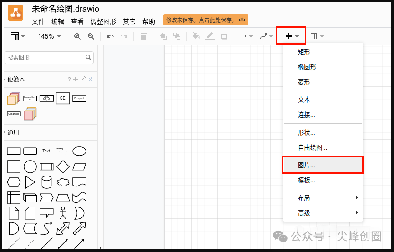Click the zoom out magnifier icon
The height and width of the screenshot is (252, 394).
tap(91, 36)
